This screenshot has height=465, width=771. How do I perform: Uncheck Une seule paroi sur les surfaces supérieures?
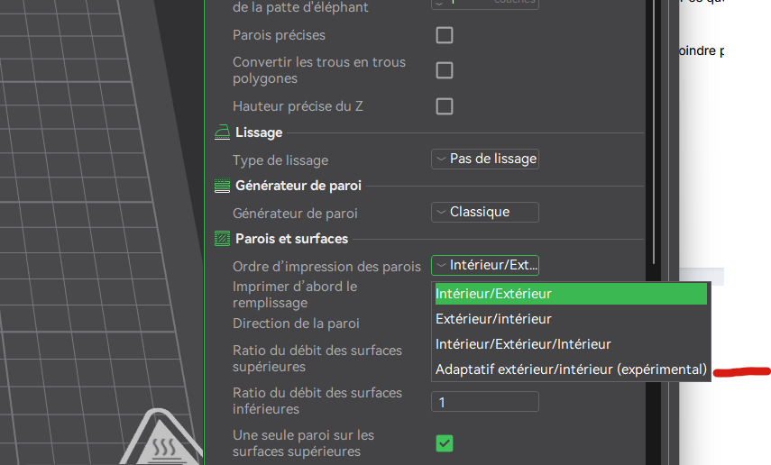coord(445,442)
